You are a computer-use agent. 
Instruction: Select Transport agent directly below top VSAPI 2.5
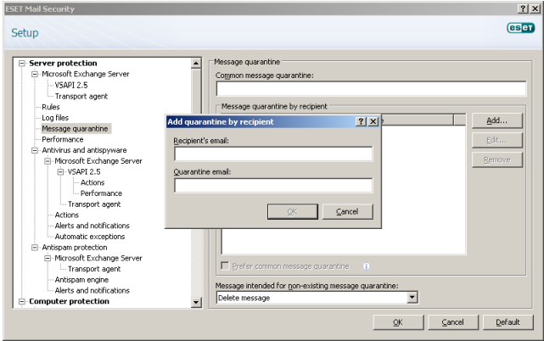pos(81,96)
